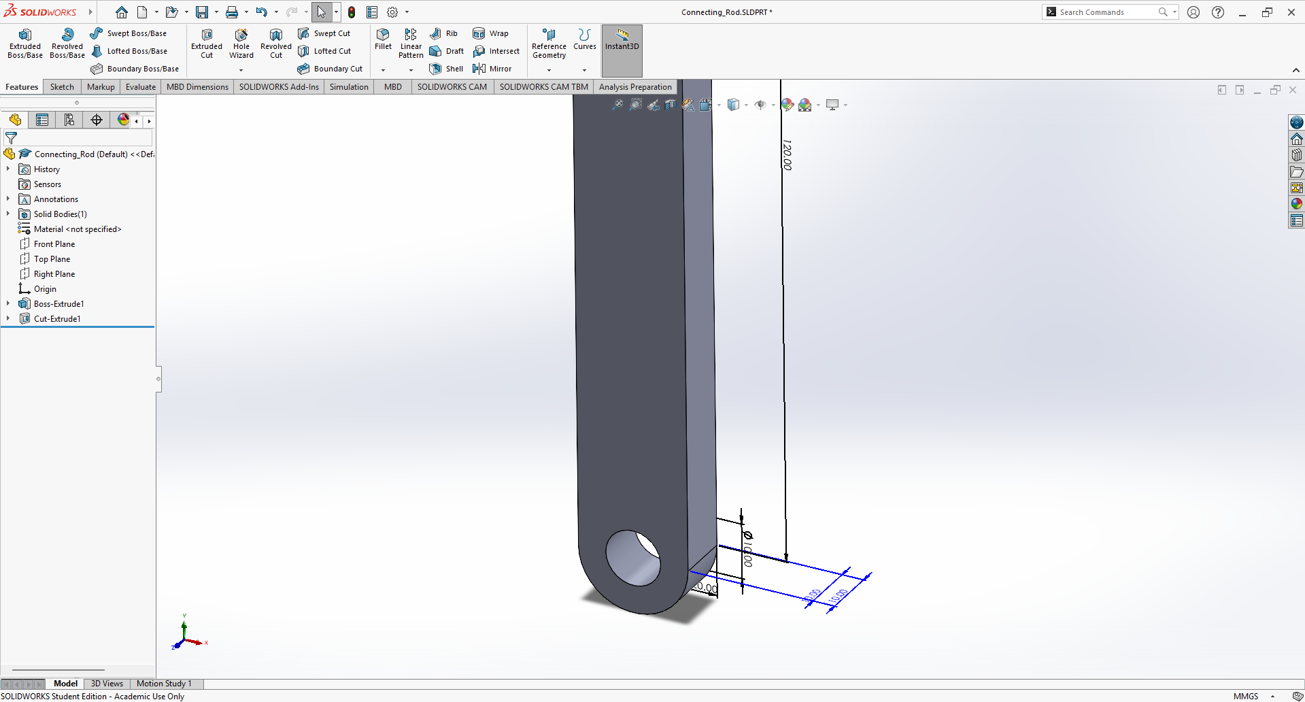1305x702 pixels.
Task: Open the Reference Geometry tool
Action: pyautogui.click(x=549, y=44)
